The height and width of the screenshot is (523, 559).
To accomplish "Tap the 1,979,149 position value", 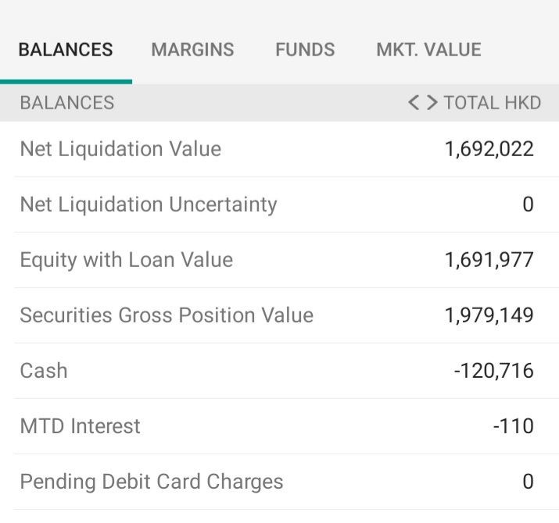I will (x=489, y=315).
